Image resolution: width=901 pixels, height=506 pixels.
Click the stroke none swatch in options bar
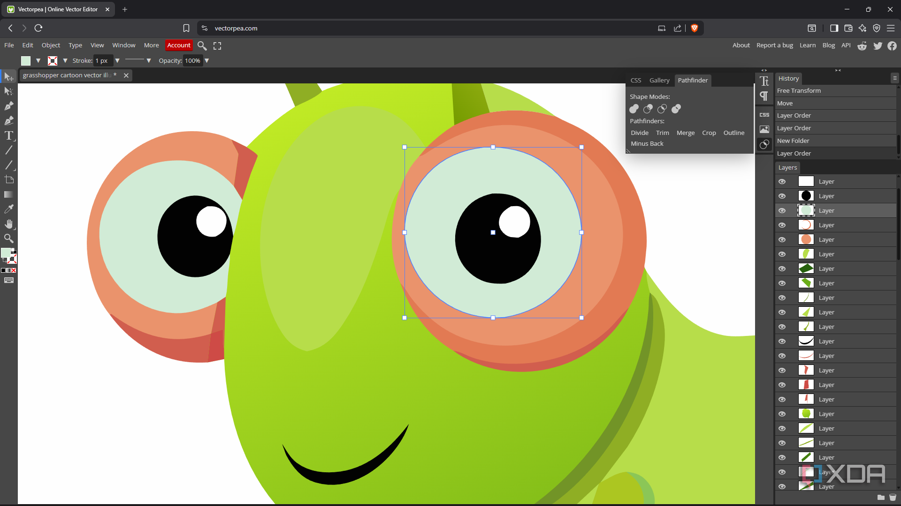pyautogui.click(x=53, y=61)
